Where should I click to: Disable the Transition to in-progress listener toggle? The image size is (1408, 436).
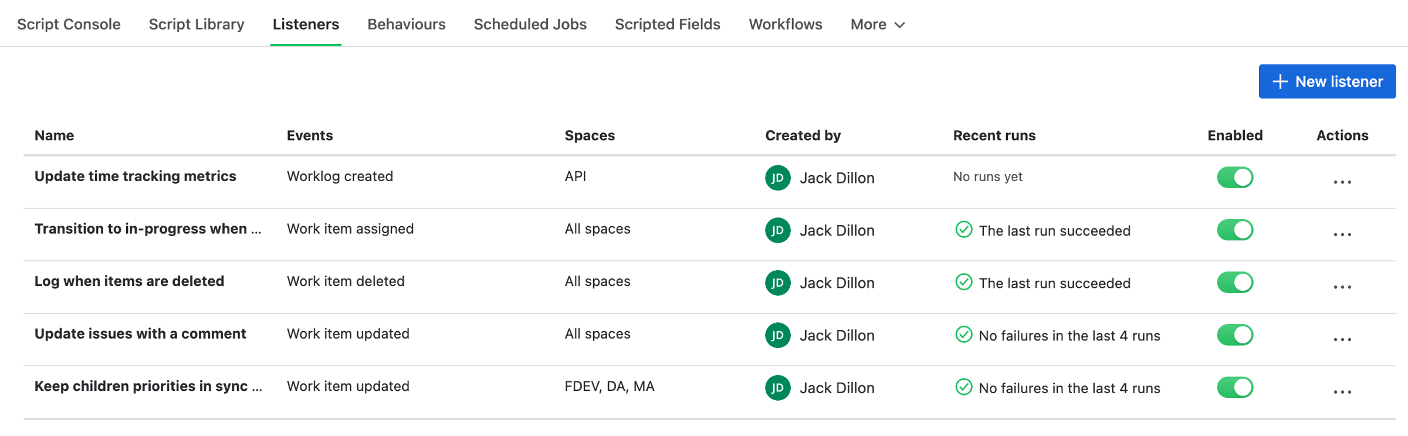coord(1235,230)
